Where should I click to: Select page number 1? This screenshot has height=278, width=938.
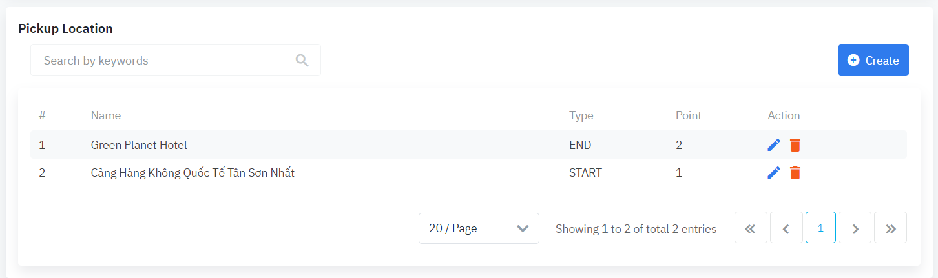pos(820,228)
